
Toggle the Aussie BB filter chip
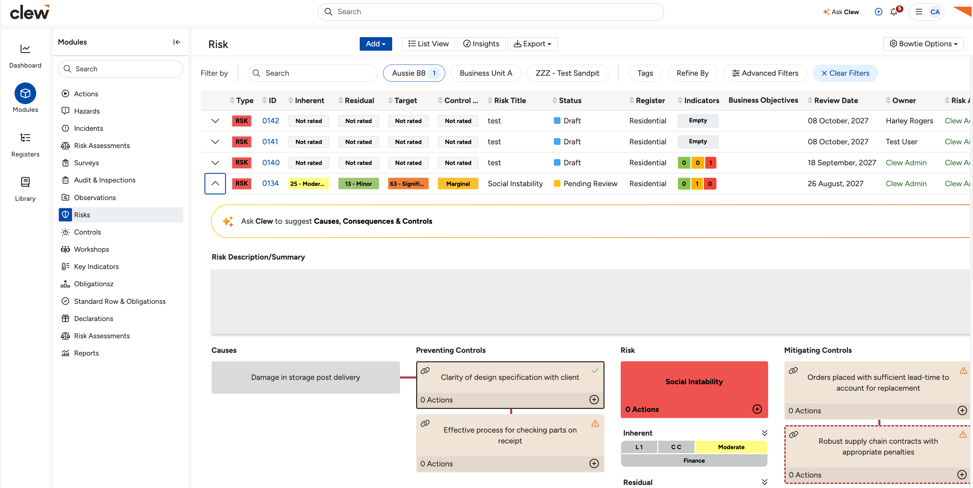click(x=414, y=73)
